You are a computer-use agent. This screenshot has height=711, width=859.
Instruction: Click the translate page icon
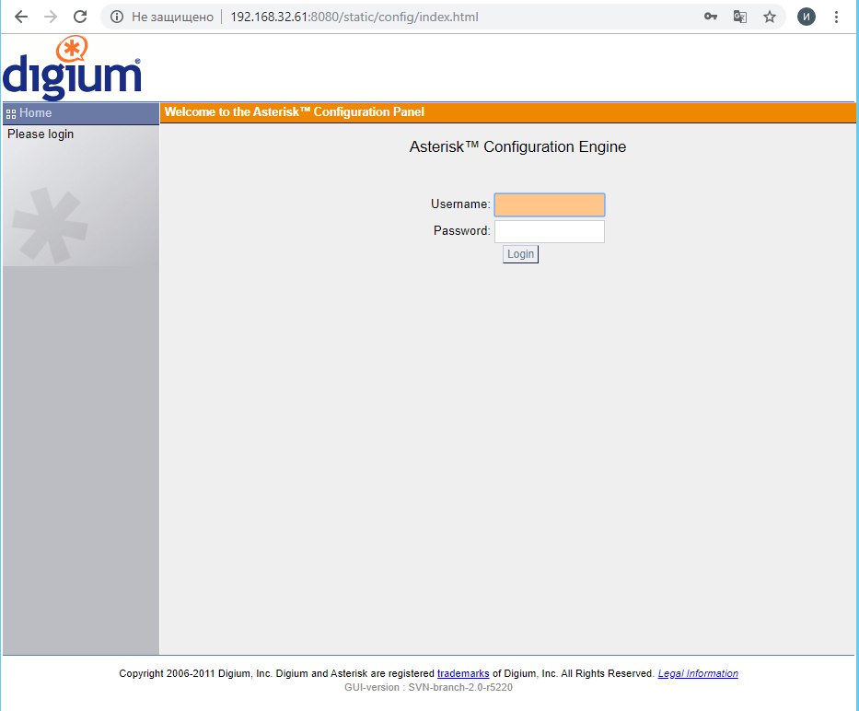tap(739, 17)
